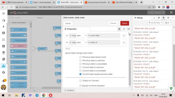Enable Expose to Home Assistant

[x=80, y=86]
